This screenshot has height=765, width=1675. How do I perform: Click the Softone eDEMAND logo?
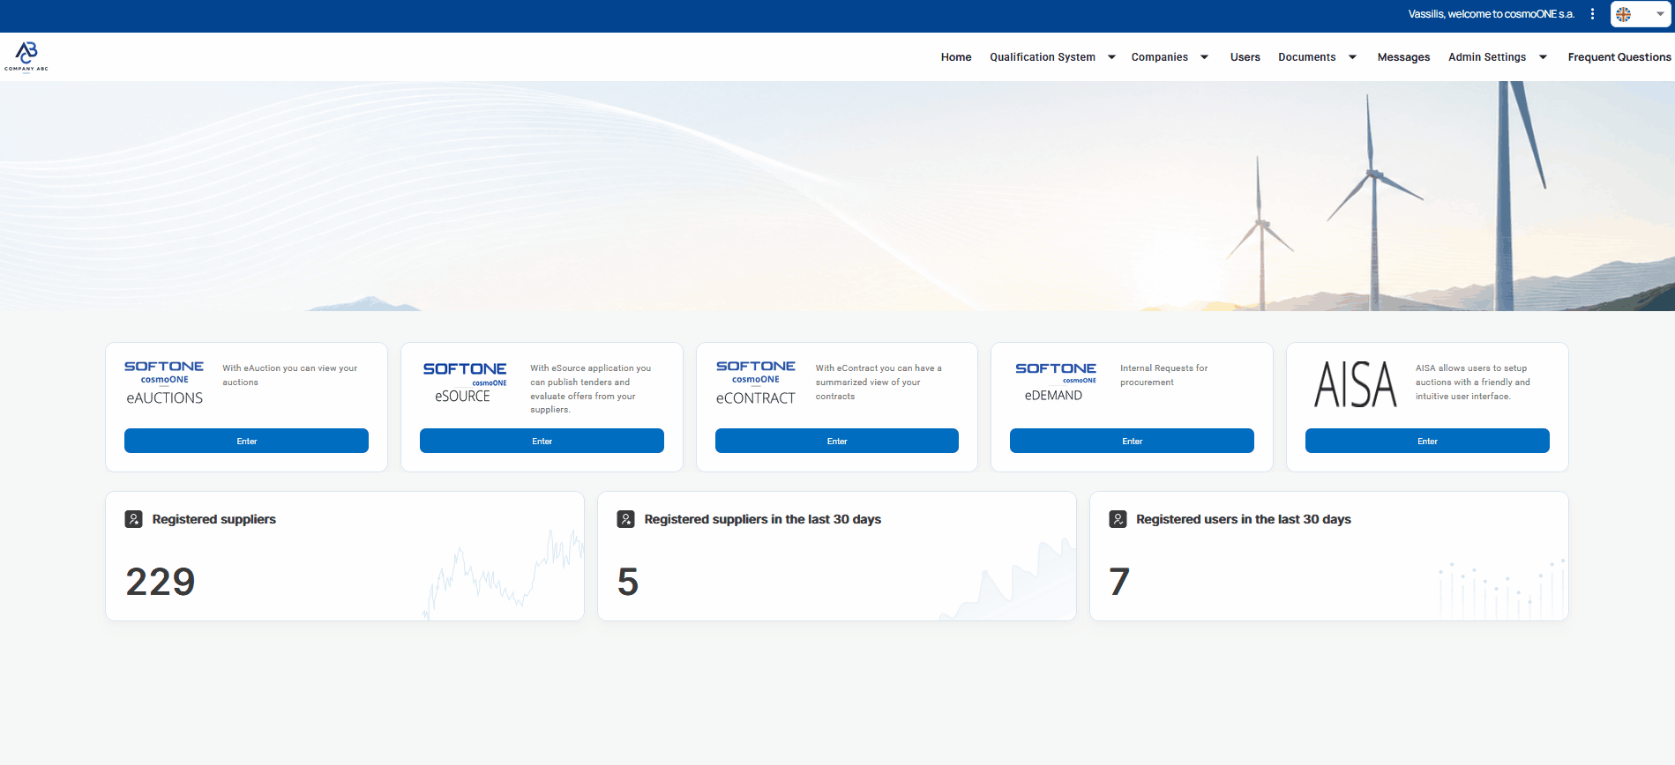point(1055,382)
